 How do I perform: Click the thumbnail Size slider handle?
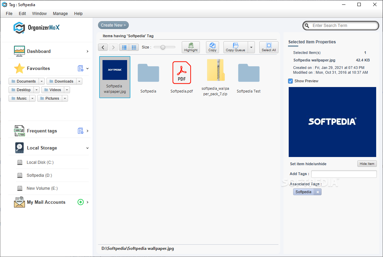tap(163, 47)
